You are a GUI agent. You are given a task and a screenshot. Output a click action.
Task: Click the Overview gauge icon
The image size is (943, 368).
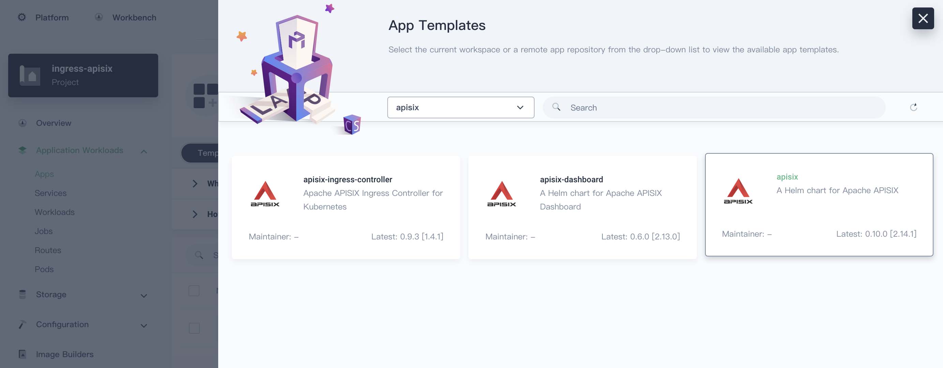pyautogui.click(x=22, y=123)
